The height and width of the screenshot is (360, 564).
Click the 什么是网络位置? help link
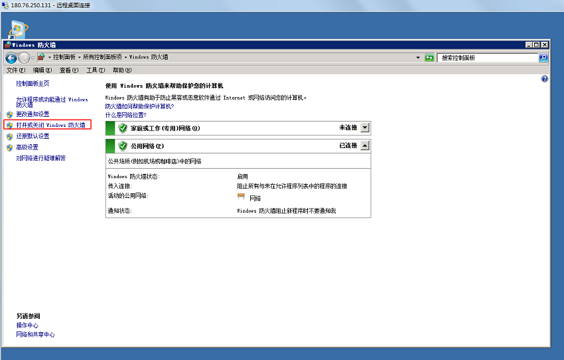coord(125,115)
